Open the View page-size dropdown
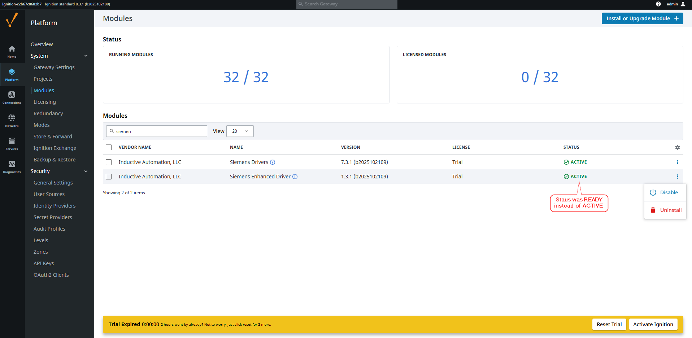 click(x=240, y=131)
